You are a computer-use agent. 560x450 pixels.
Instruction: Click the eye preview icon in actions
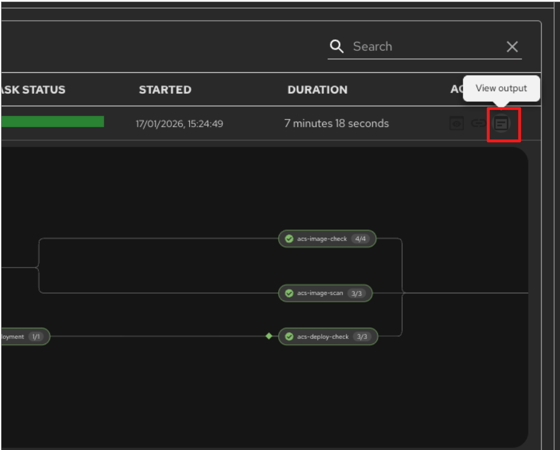click(456, 124)
